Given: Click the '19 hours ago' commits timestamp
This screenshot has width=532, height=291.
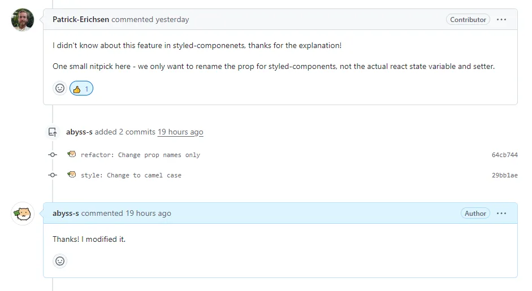Looking at the screenshot, I should tap(180, 132).
